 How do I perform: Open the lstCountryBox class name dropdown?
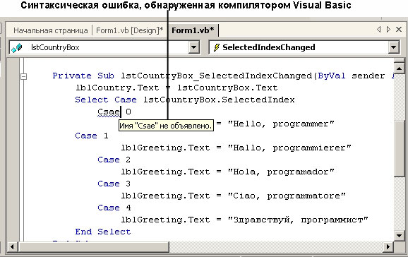click(193, 47)
